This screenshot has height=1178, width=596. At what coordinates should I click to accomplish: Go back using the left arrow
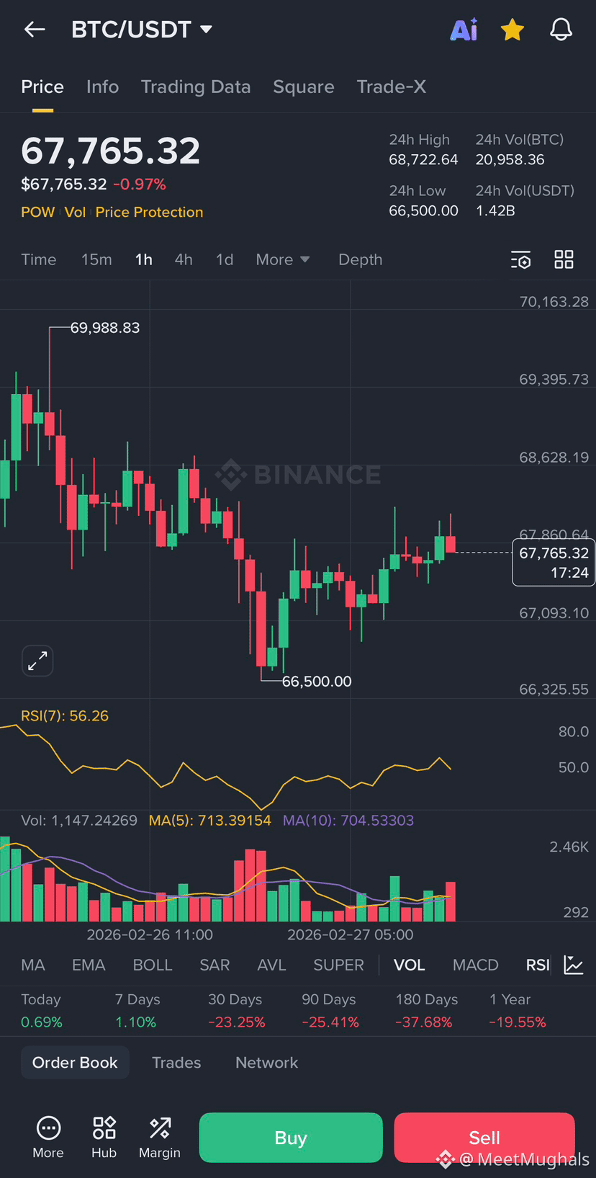(35, 30)
